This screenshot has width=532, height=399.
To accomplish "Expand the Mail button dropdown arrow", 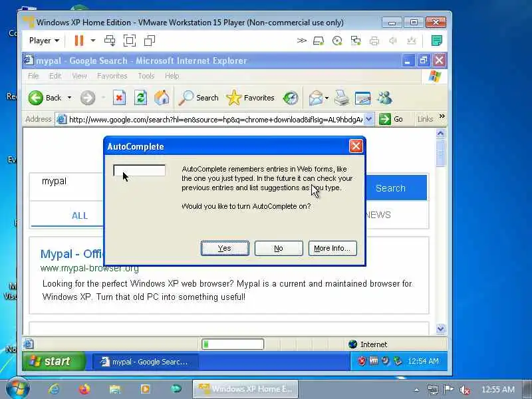I will pyautogui.click(x=327, y=98).
